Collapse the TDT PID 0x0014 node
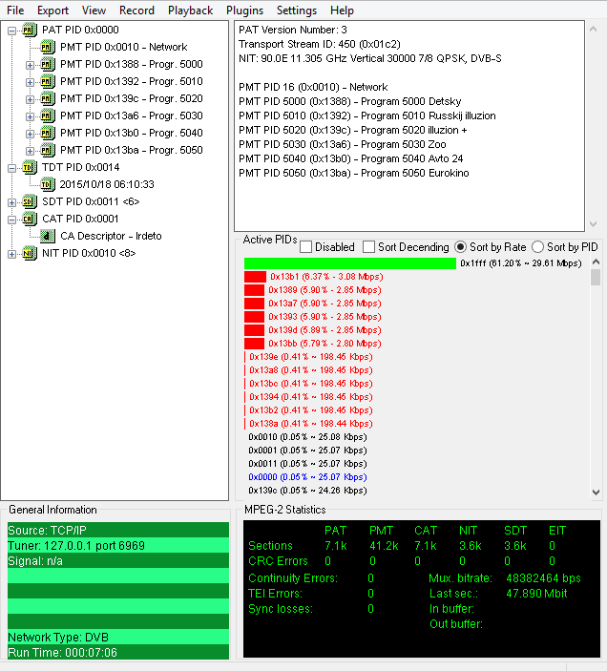Image resolution: width=607 pixels, height=671 pixels. [12, 168]
